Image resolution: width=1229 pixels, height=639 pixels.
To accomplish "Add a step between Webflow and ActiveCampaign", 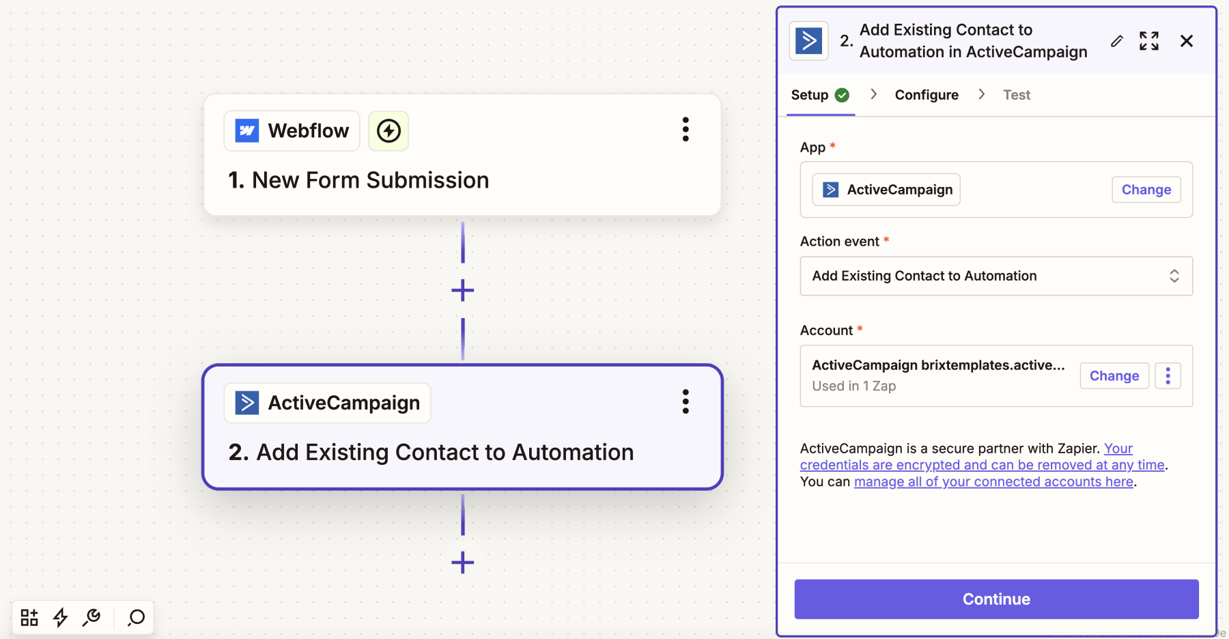I will [x=462, y=290].
